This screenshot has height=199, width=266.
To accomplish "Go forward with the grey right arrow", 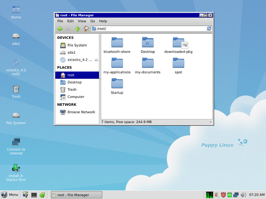I will tap(68, 29).
